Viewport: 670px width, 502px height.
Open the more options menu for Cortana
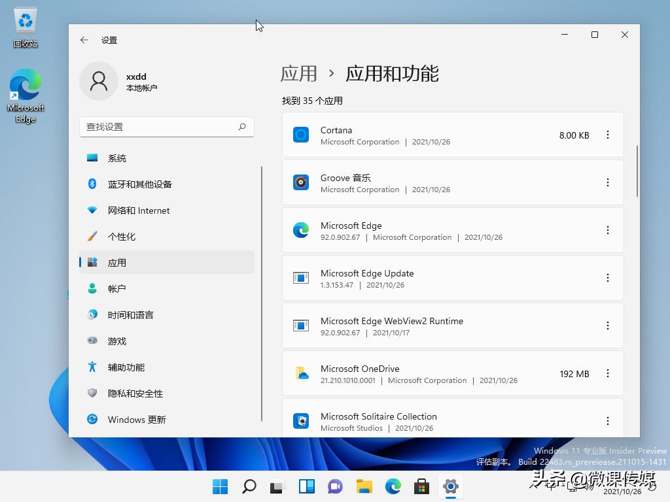[x=608, y=135]
